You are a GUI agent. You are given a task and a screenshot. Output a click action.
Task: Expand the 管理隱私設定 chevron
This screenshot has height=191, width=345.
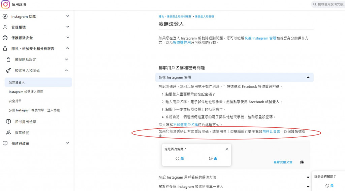point(66,60)
